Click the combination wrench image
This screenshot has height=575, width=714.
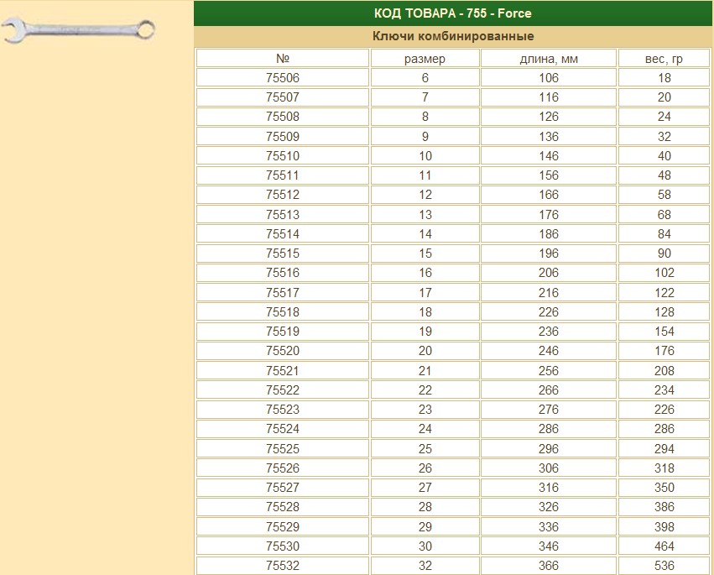tap(80, 31)
